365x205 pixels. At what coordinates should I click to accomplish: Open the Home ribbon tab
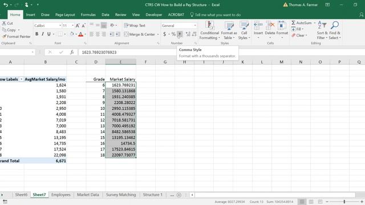15,15
